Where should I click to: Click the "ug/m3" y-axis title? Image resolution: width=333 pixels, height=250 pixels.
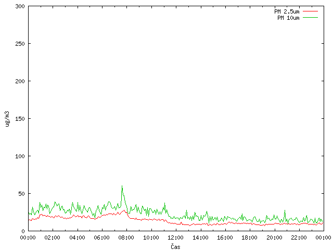pyautogui.click(x=7, y=119)
